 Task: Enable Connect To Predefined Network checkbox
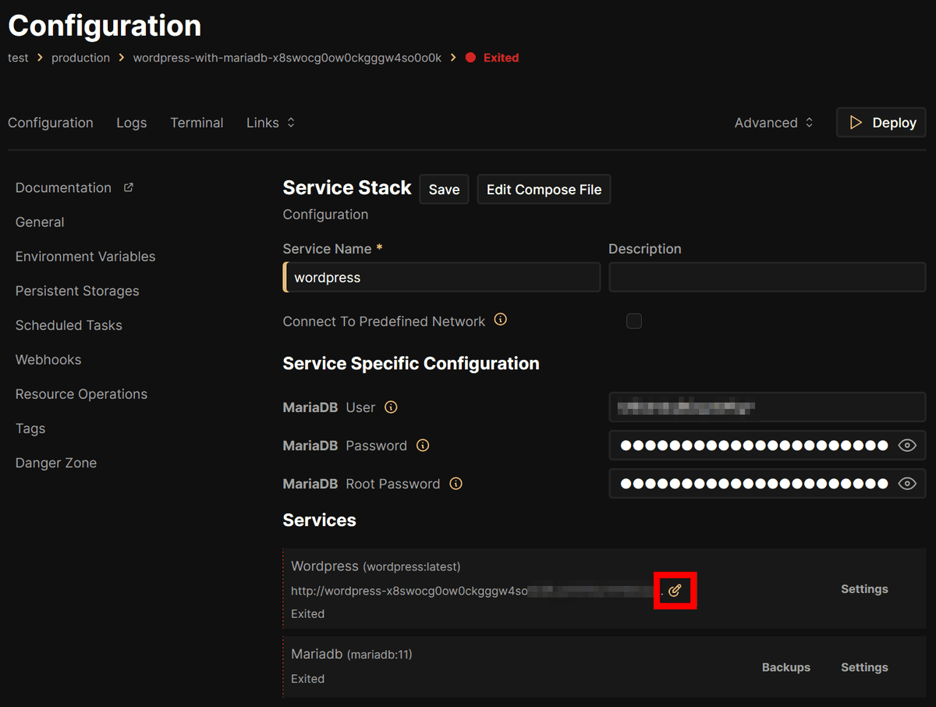[x=634, y=321]
